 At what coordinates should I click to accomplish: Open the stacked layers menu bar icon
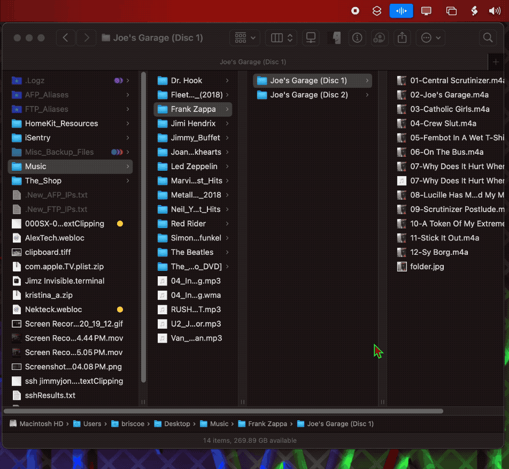[x=376, y=11]
